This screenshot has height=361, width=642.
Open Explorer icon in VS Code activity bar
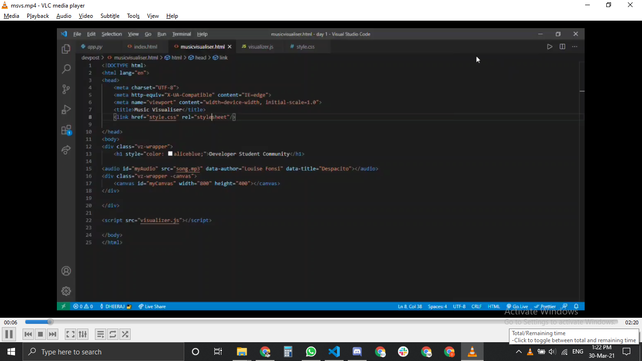click(66, 49)
